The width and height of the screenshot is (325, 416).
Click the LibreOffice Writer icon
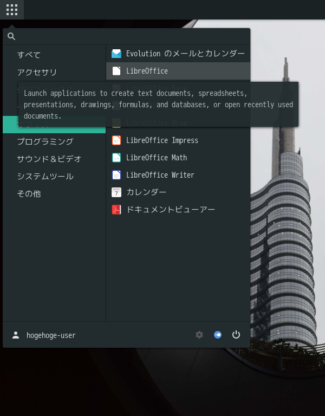[116, 175]
